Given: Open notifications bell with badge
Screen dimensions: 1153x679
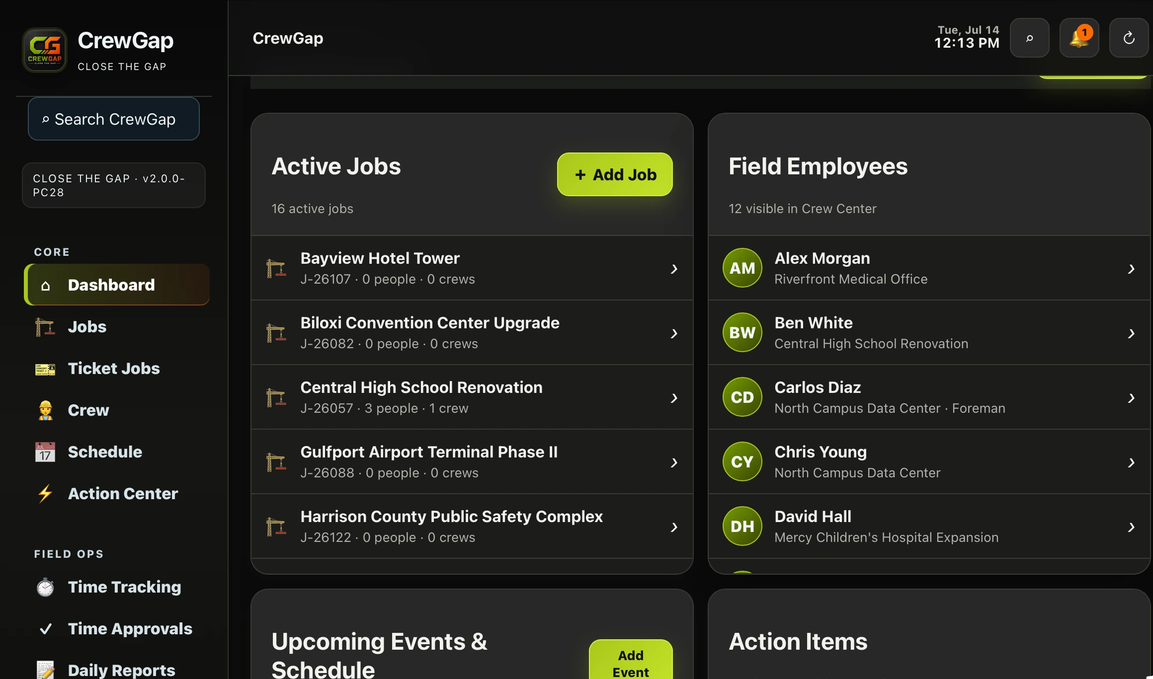Looking at the screenshot, I should (x=1079, y=38).
